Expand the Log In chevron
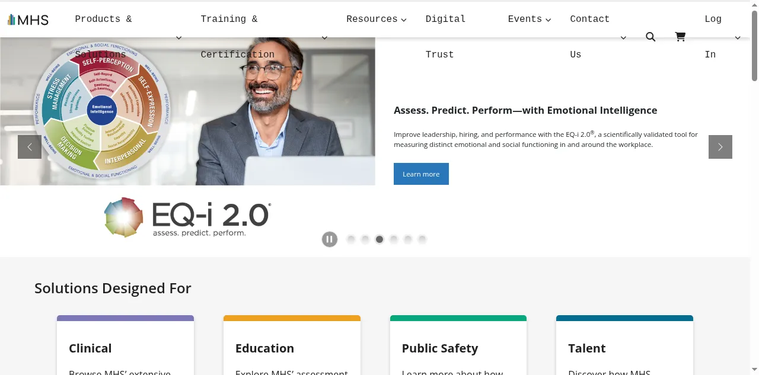The image size is (759, 375). tap(738, 38)
